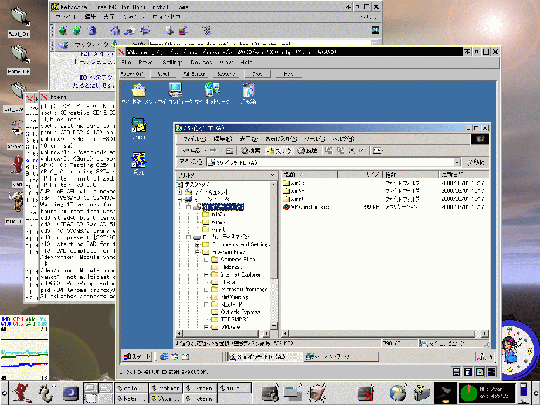Open the 検索 search pane in Explorer
540x405 pixels.
250,151
